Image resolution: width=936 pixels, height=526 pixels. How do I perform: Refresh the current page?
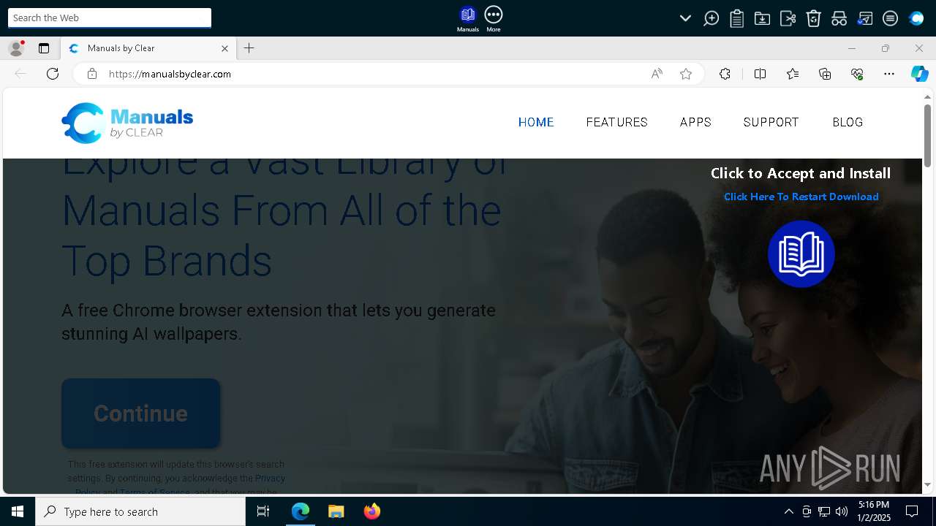tap(53, 74)
